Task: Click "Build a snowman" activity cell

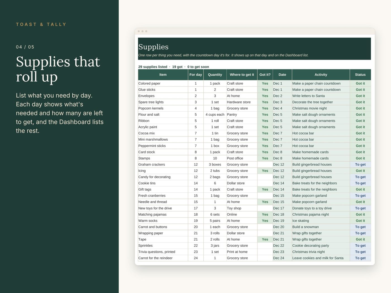Action: [321, 227]
